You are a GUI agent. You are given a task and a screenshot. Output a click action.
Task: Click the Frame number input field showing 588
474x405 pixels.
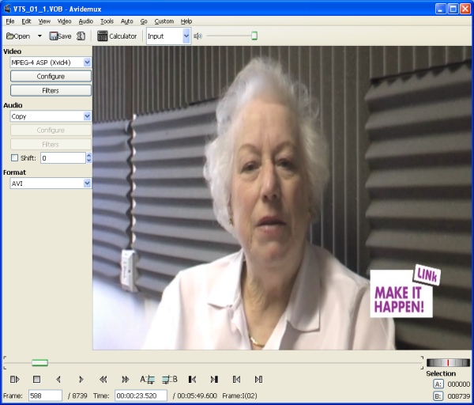(x=45, y=396)
